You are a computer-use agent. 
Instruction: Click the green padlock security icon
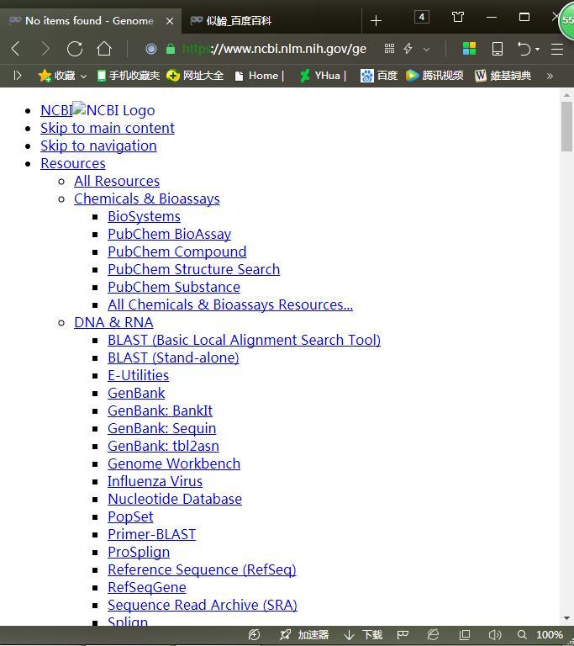(x=171, y=49)
